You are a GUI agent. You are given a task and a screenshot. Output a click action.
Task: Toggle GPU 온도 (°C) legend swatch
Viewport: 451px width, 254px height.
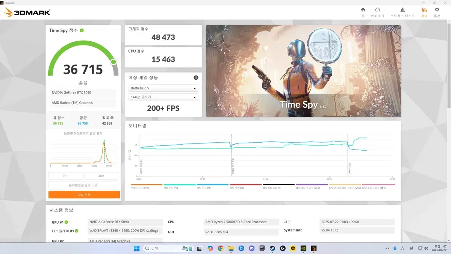point(213,185)
